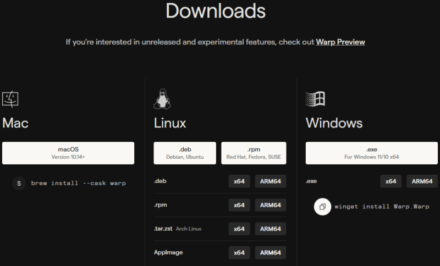Click the .tar.zst label text

tap(163, 229)
